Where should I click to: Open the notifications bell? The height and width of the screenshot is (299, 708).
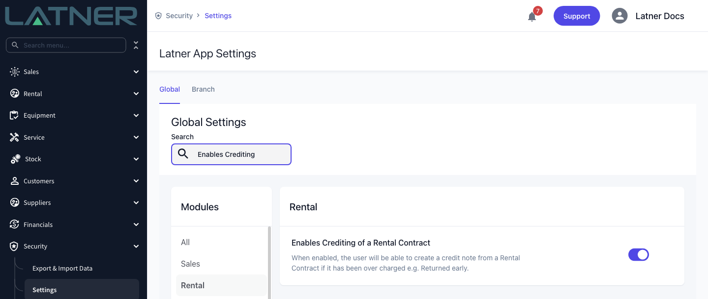(x=532, y=17)
